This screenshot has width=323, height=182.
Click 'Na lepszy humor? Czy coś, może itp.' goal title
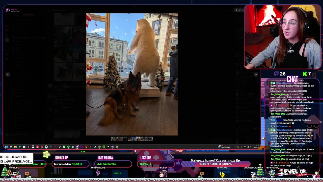click(x=216, y=161)
